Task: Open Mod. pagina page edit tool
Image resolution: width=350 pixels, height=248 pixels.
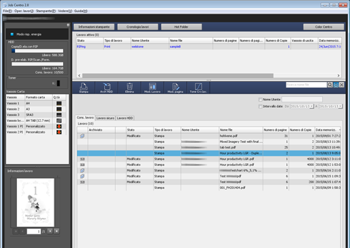Action: pyautogui.click(x=175, y=87)
